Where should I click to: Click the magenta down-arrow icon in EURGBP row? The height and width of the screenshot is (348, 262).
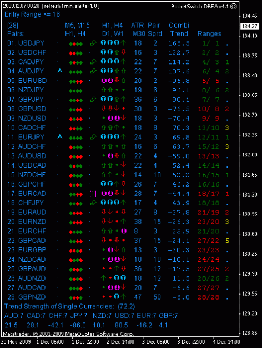pos(110,250)
